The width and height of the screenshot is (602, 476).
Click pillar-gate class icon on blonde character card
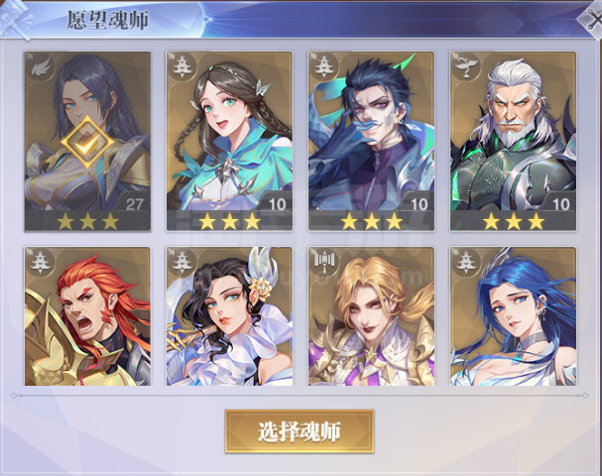tap(324, 263)
